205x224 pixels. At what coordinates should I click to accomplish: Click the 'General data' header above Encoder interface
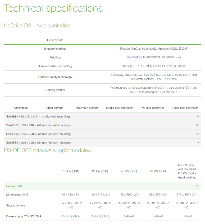pyautogui.click(x=55, y=40)
